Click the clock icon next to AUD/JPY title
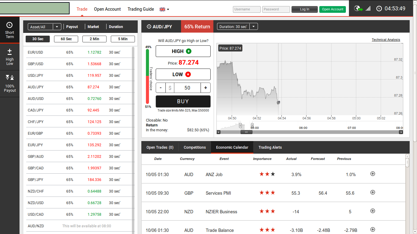This screenshot has width=417, height=234. click(149, 27)
